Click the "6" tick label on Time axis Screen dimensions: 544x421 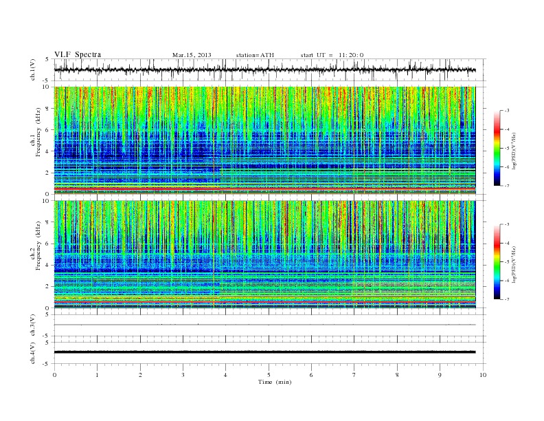pos(311,375)
